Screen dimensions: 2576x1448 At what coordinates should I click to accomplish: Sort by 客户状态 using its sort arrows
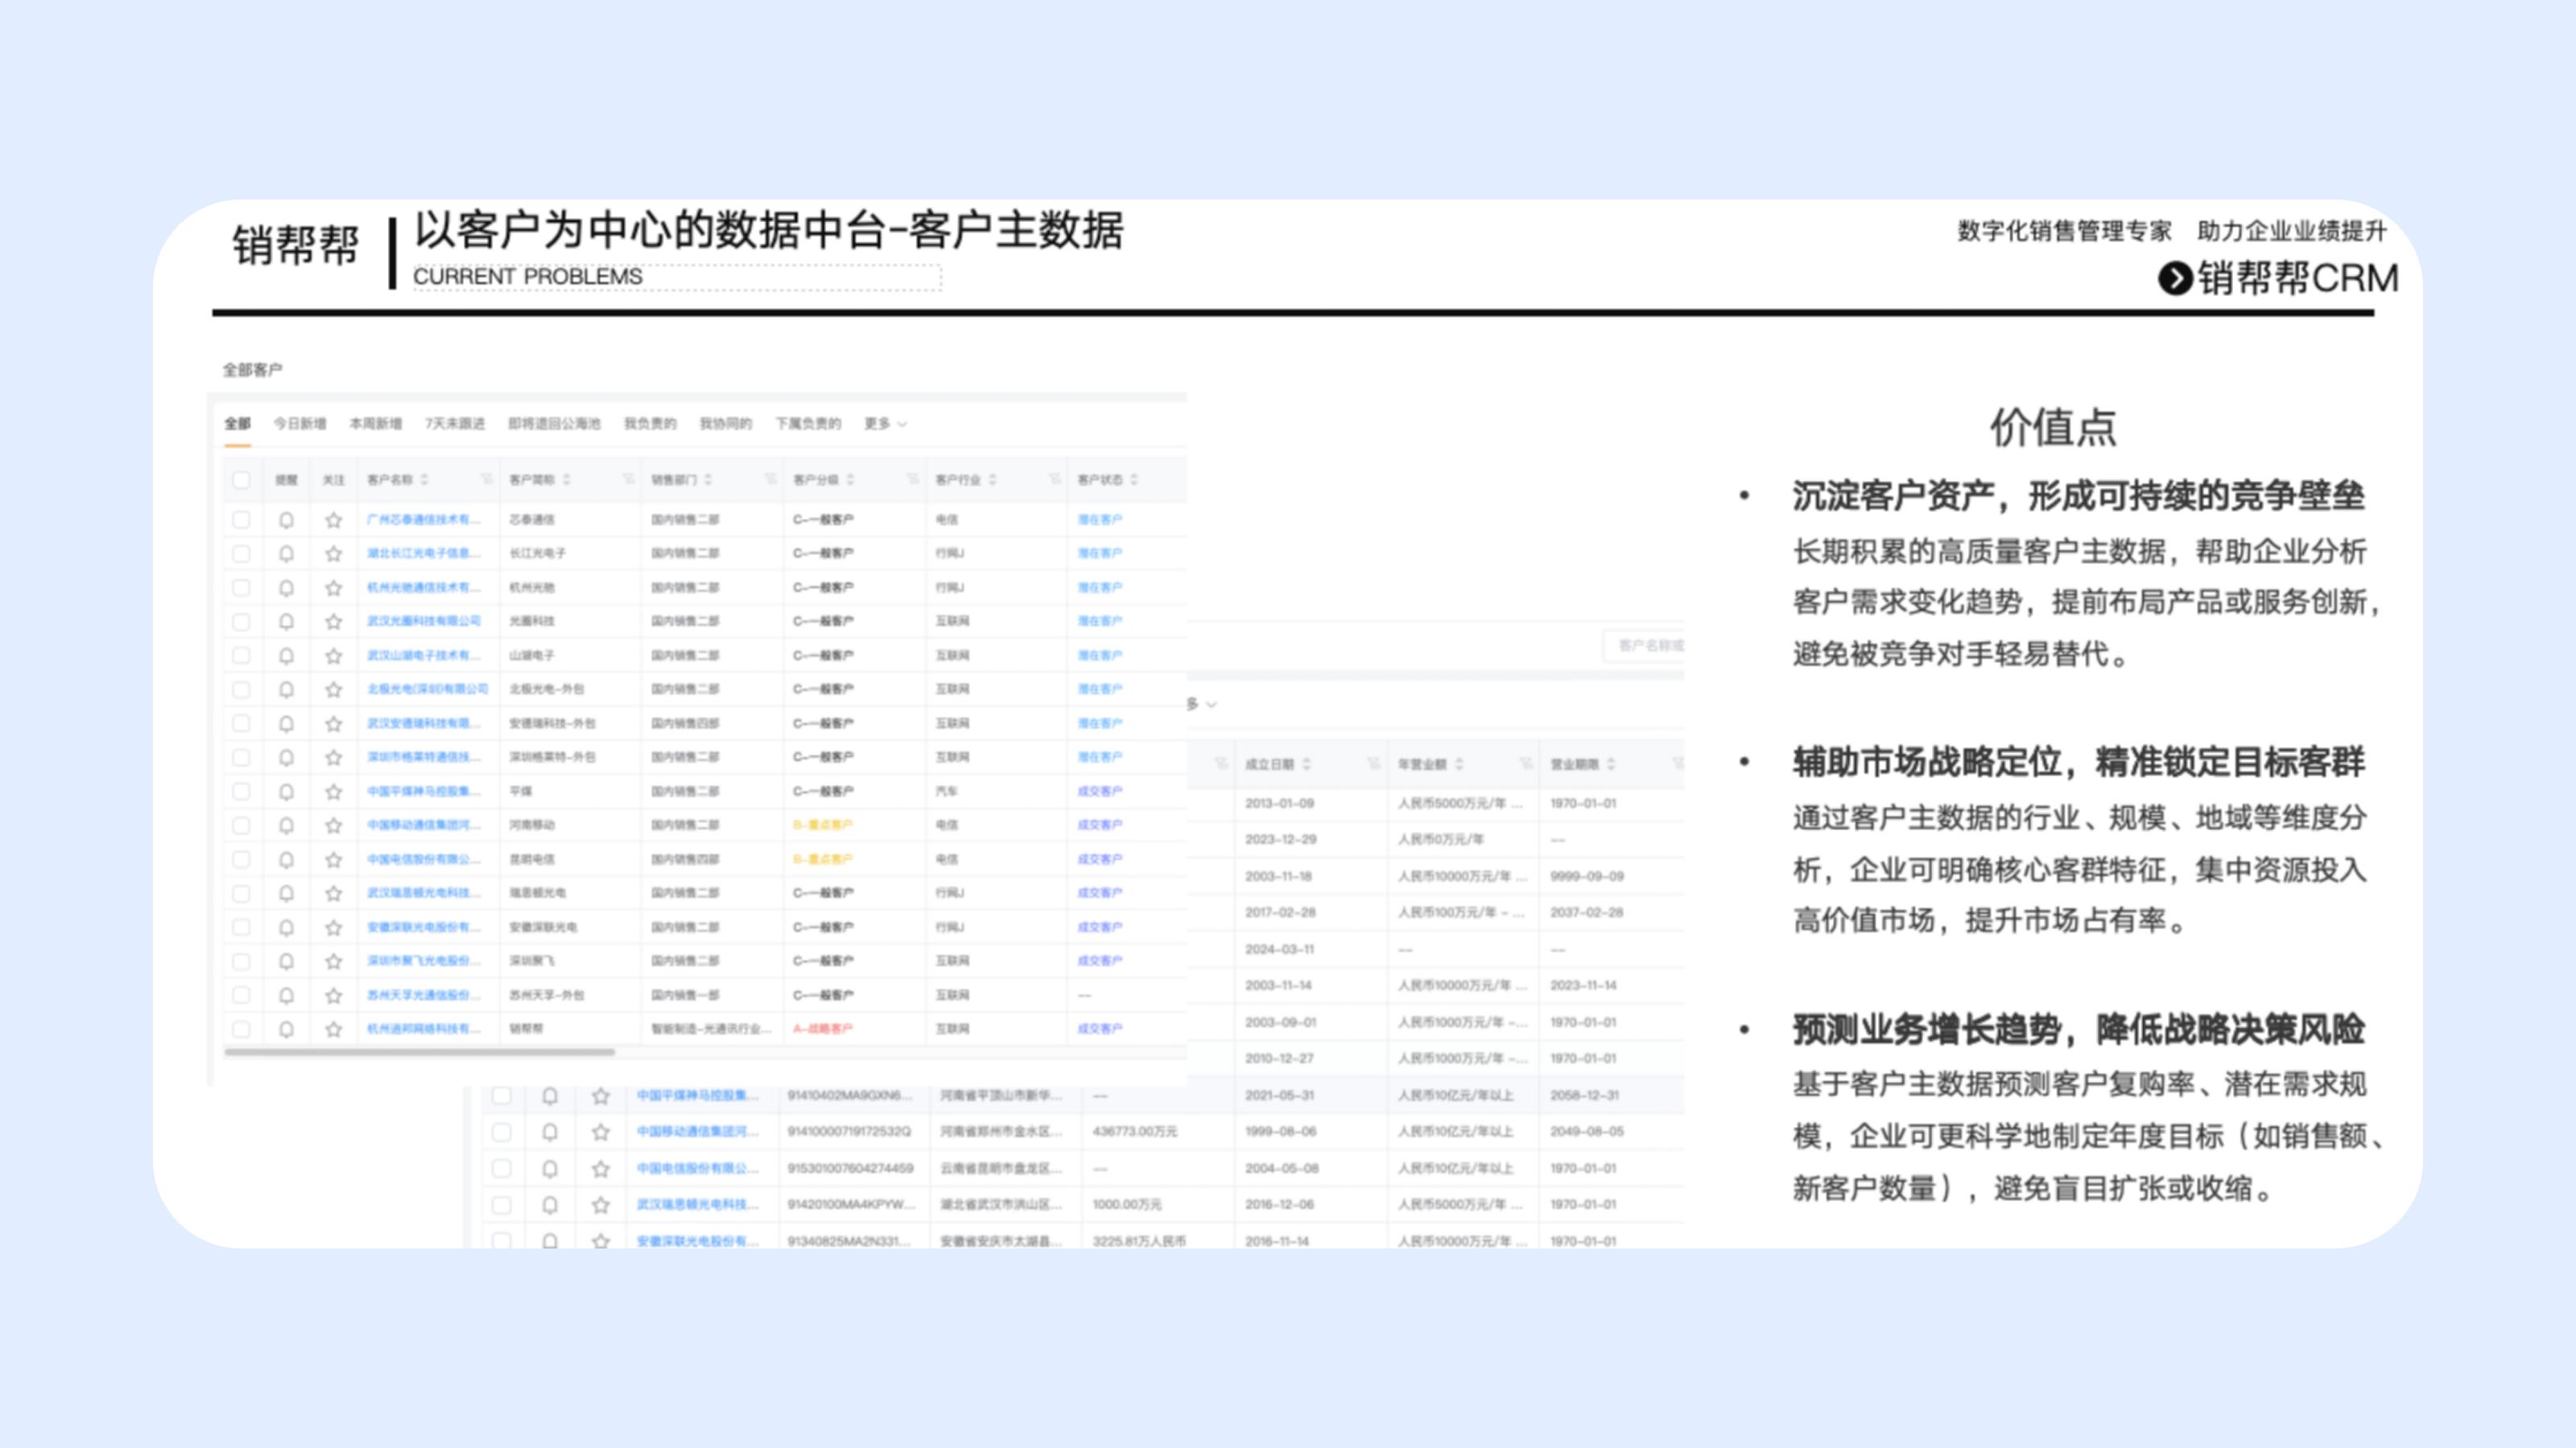[1134, 479]
